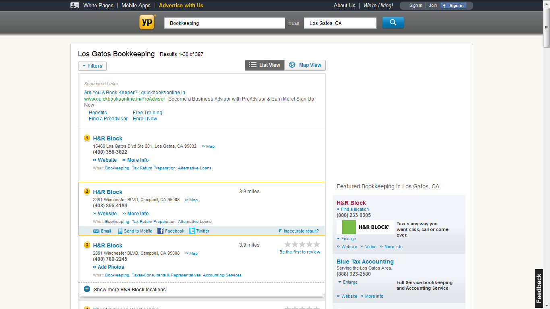This screenshot has width=550, height=309.
Task: Click the yellow number 3 result marker
Action: tap(87, 245)
